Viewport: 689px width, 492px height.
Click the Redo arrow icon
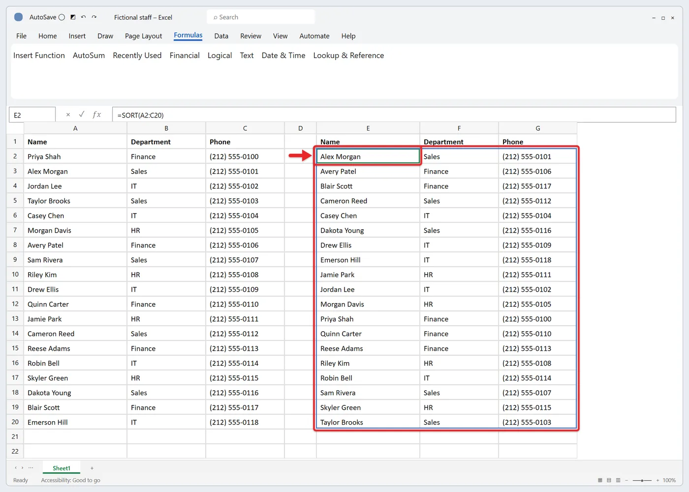point(94,17)
